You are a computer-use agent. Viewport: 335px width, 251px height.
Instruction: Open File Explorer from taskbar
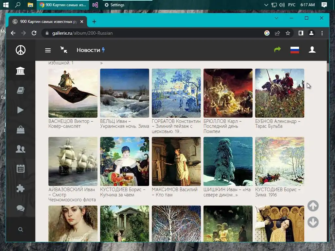tap(30, 5)
